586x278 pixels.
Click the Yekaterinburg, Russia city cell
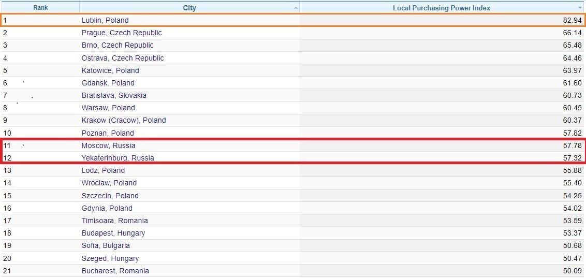tap(118, 158)
